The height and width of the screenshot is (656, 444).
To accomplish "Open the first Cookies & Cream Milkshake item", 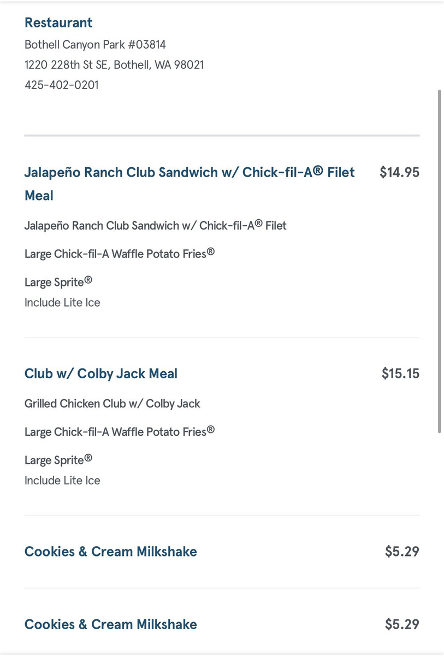I will 111,552.
